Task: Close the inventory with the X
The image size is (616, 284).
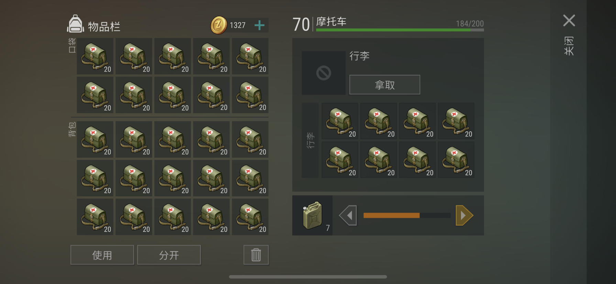Action: (569, 21)
